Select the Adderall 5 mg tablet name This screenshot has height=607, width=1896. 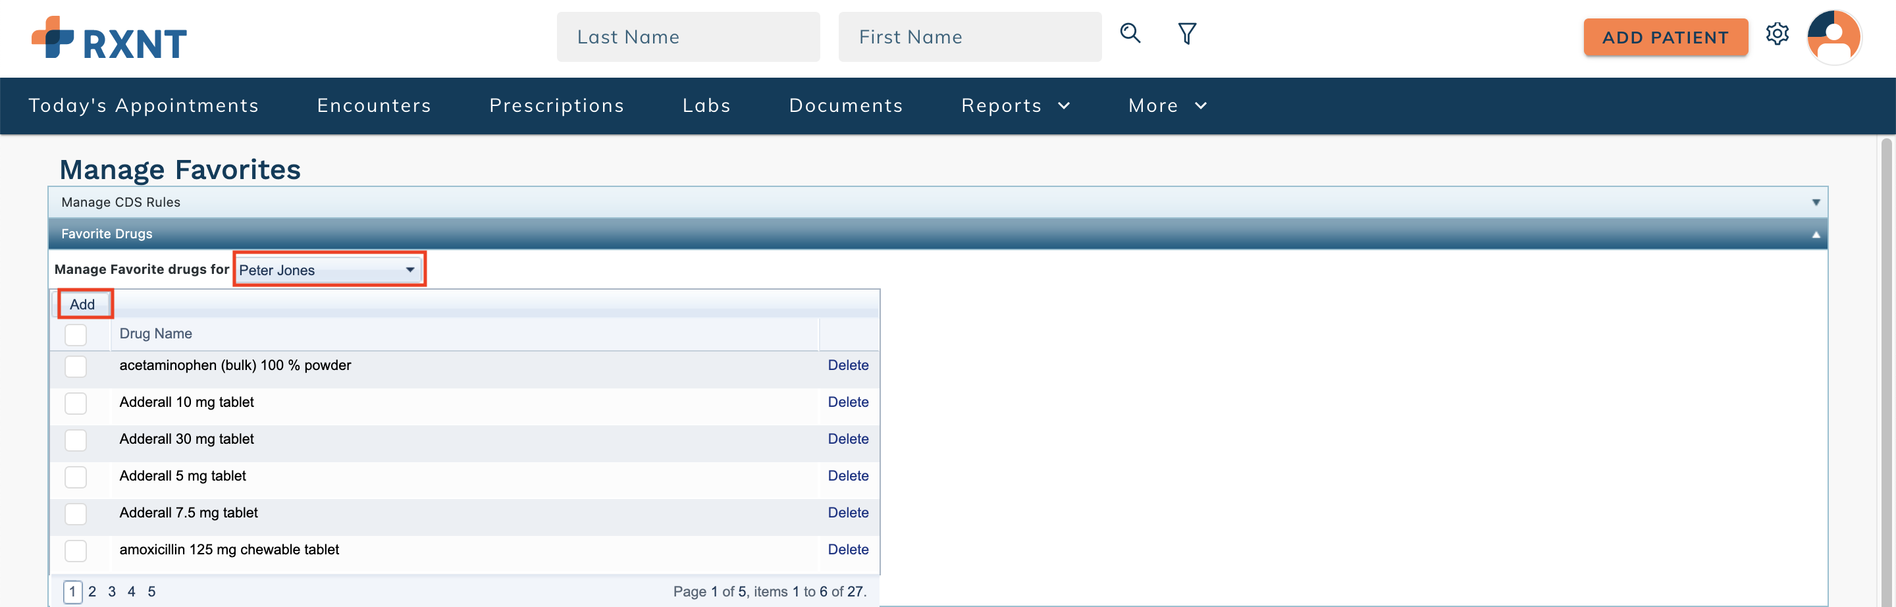point(182,476)
